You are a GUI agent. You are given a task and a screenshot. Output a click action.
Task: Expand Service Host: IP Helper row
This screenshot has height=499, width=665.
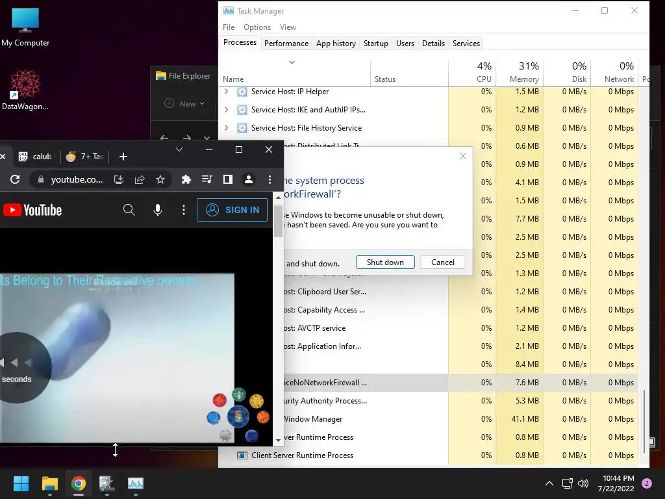coord(227,91)
